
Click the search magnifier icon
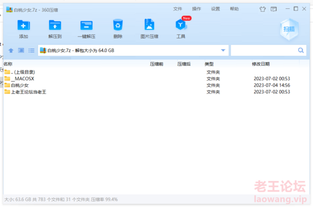pos(301,51)
